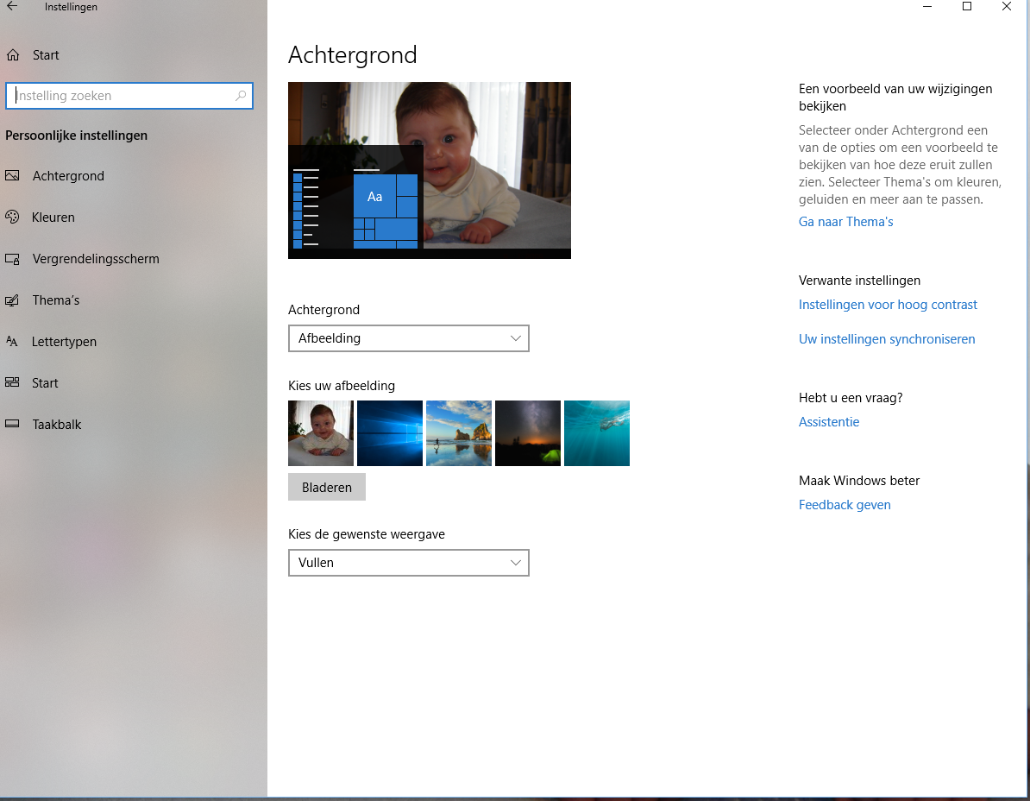Image resolution: width=1030 pixels, height=801 pixels.
Task: Select the night sky tent wallpaper thumbnail
Action: (x=527, y=433)
